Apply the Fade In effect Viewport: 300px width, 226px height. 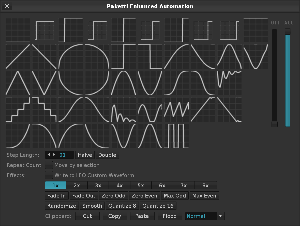pyautogui.click(x=56, y=195)
